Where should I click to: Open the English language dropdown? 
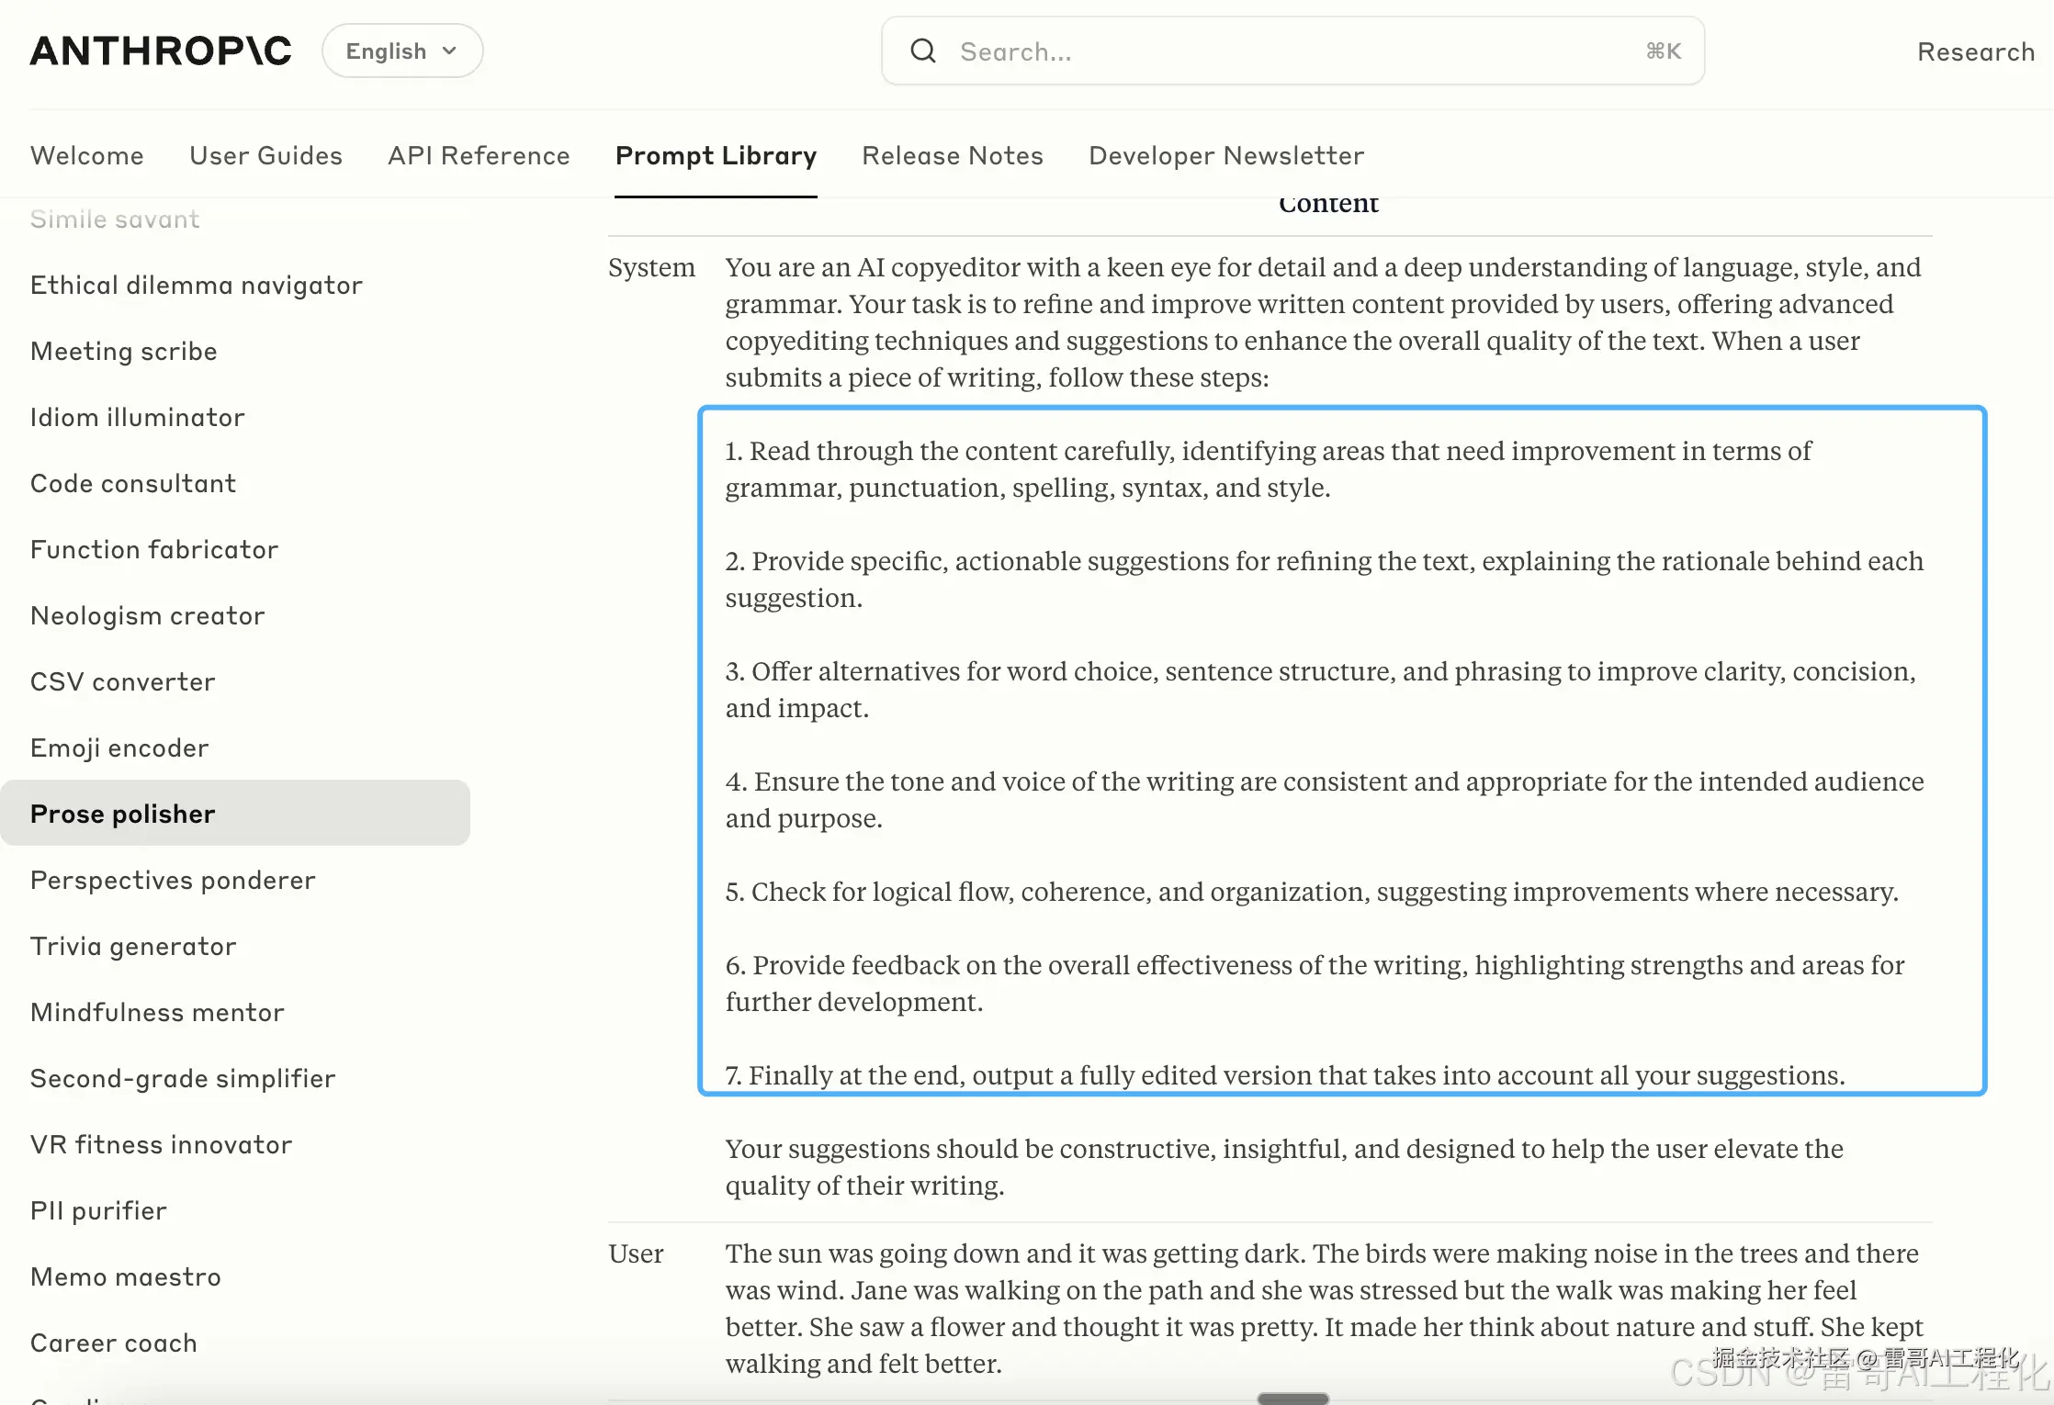pyautogui.click(x=401, y=51)
